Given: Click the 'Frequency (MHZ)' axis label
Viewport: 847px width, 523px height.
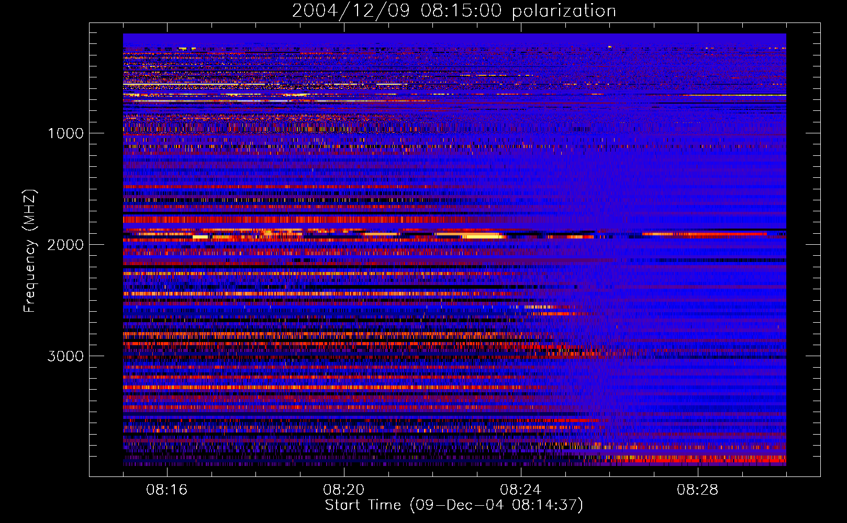Looking at the screenshot, I should point(30,251).
